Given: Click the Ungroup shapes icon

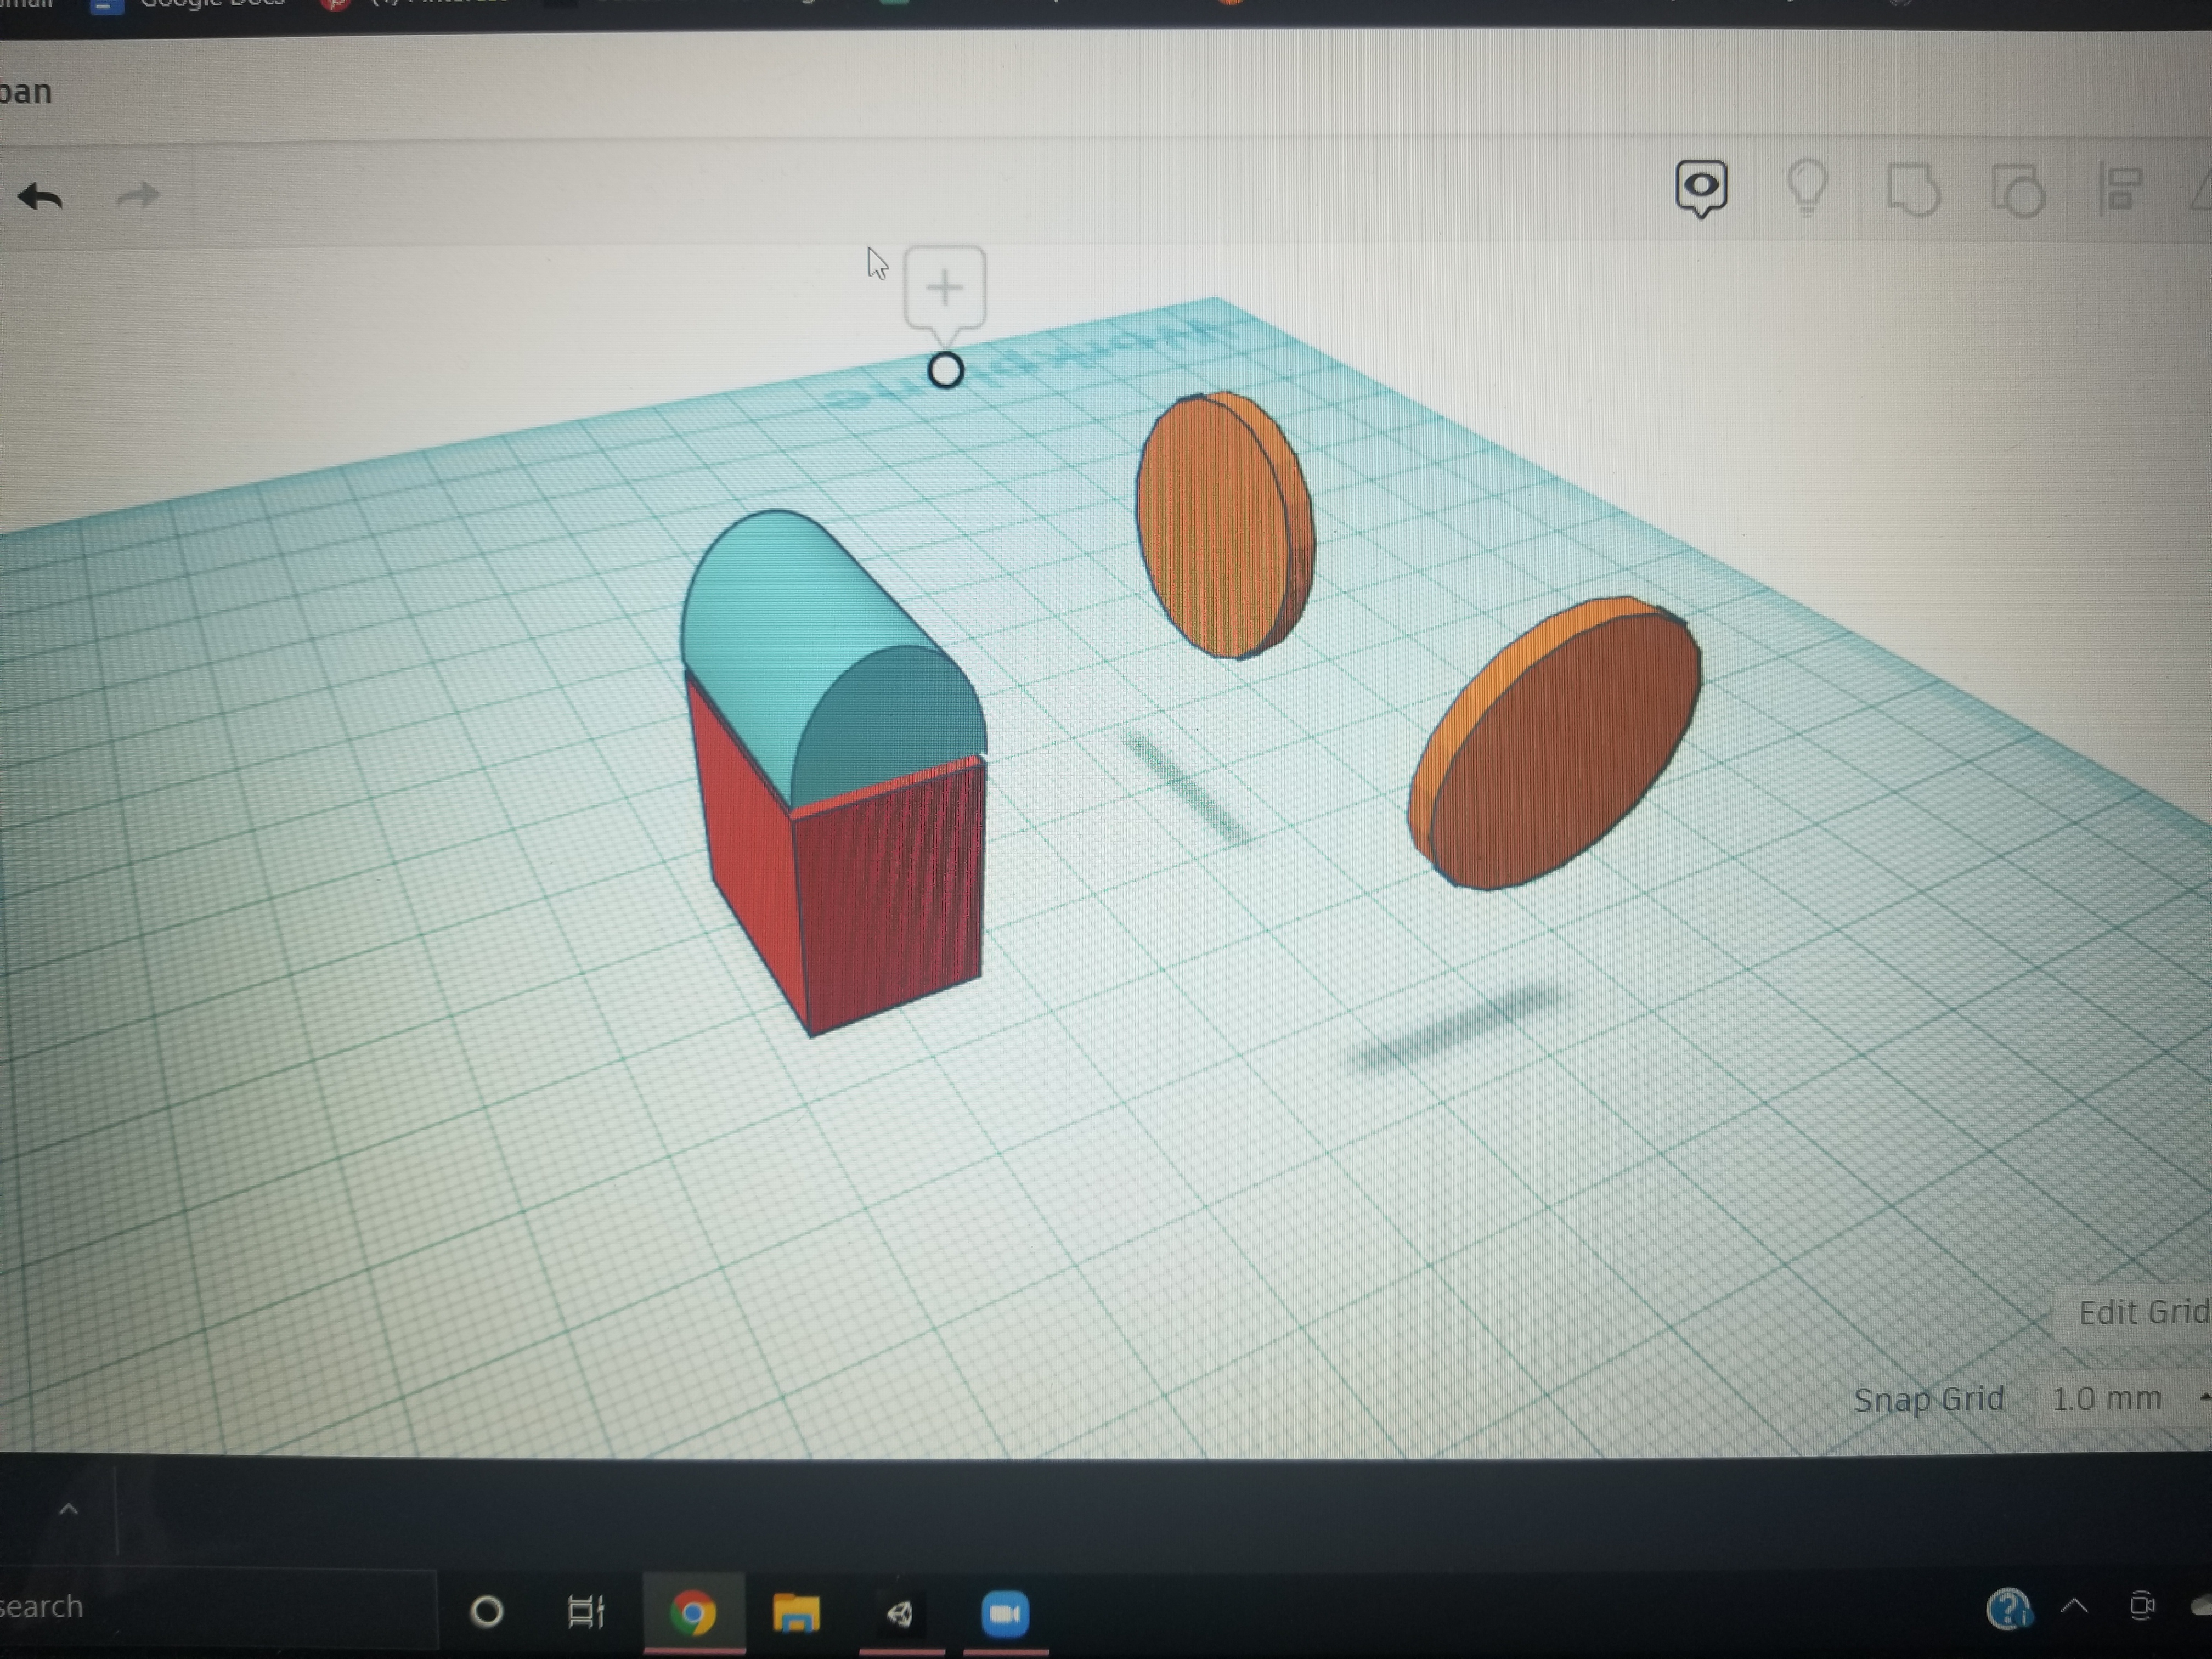Looking at the screenshot, I should point(2018,190).
